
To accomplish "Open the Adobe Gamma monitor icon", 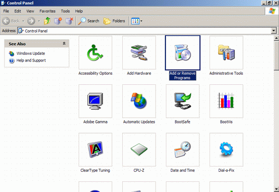I will click(x=95, y=101).
